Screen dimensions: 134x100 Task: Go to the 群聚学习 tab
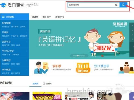(x=60, y=17)
